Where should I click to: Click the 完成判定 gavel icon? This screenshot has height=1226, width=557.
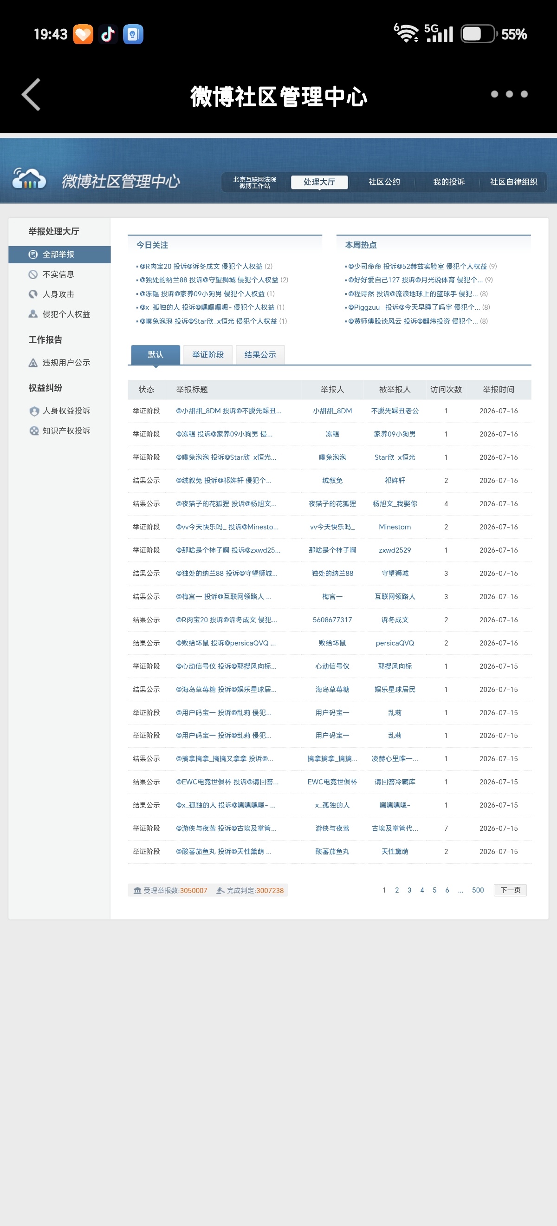coord(220,890)
